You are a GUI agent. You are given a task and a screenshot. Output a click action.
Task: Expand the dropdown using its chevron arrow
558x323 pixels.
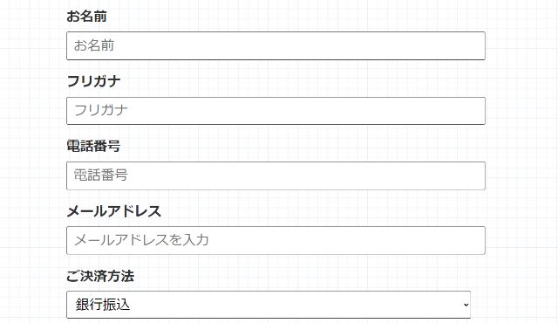(466, 305)
